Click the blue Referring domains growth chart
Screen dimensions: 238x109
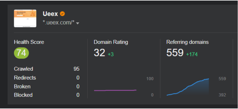[188, 87]
